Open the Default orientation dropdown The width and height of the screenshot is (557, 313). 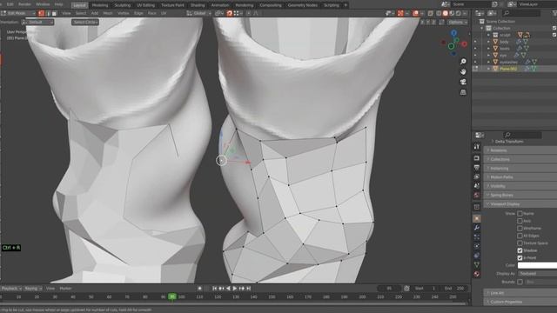click(x=37, y=22)
